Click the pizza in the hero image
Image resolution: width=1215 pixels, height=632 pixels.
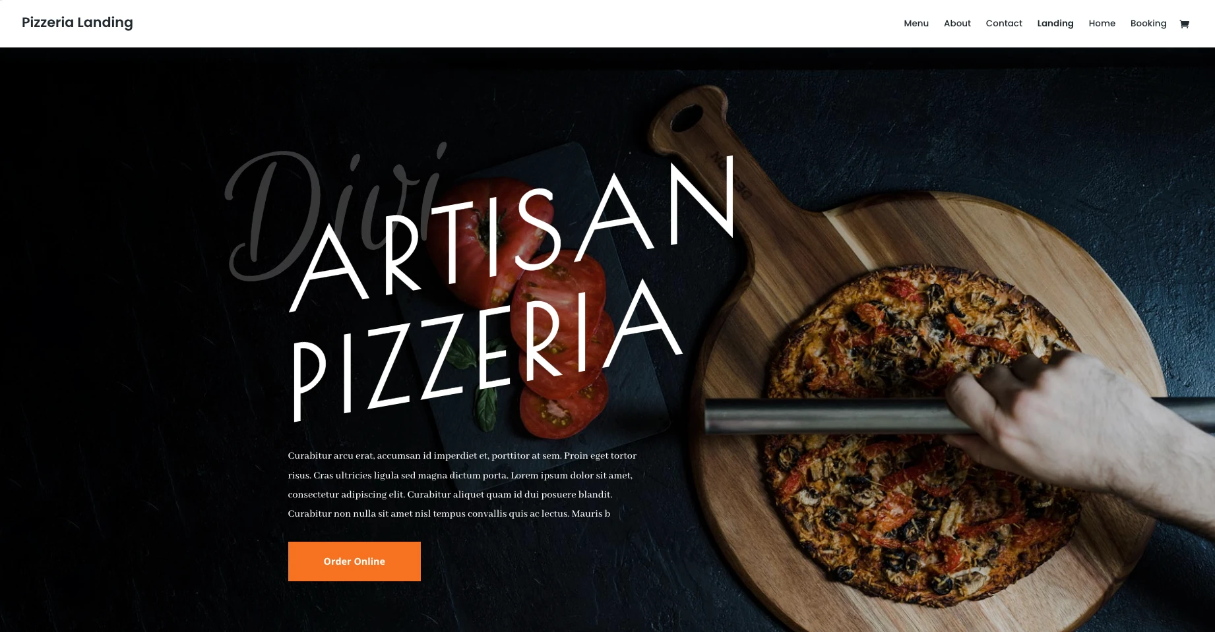923,428
